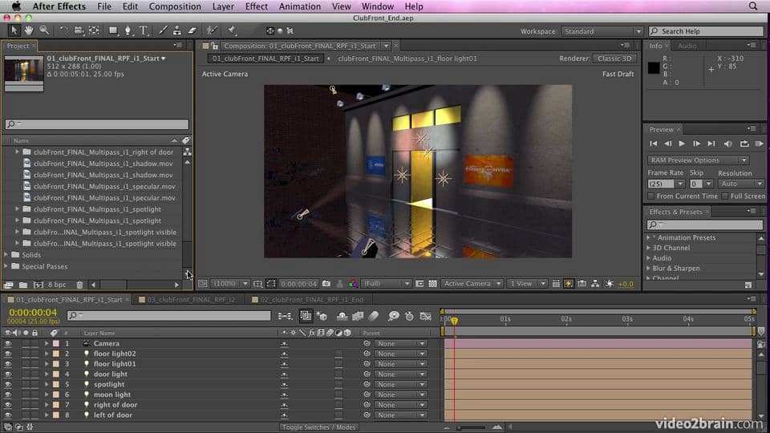Open the Layer menu
770x433 pixels.
[x=223, y=6]
